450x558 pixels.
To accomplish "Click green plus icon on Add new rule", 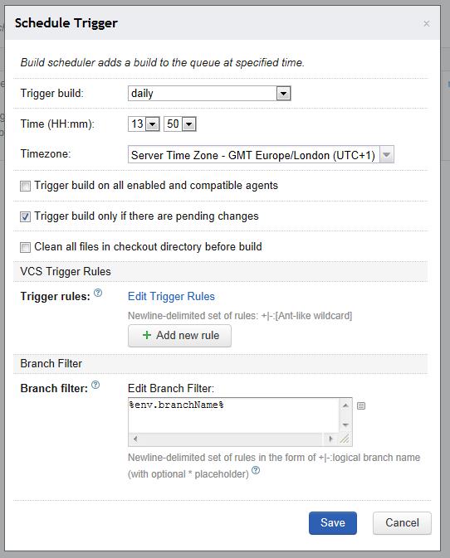I will 147,335.
